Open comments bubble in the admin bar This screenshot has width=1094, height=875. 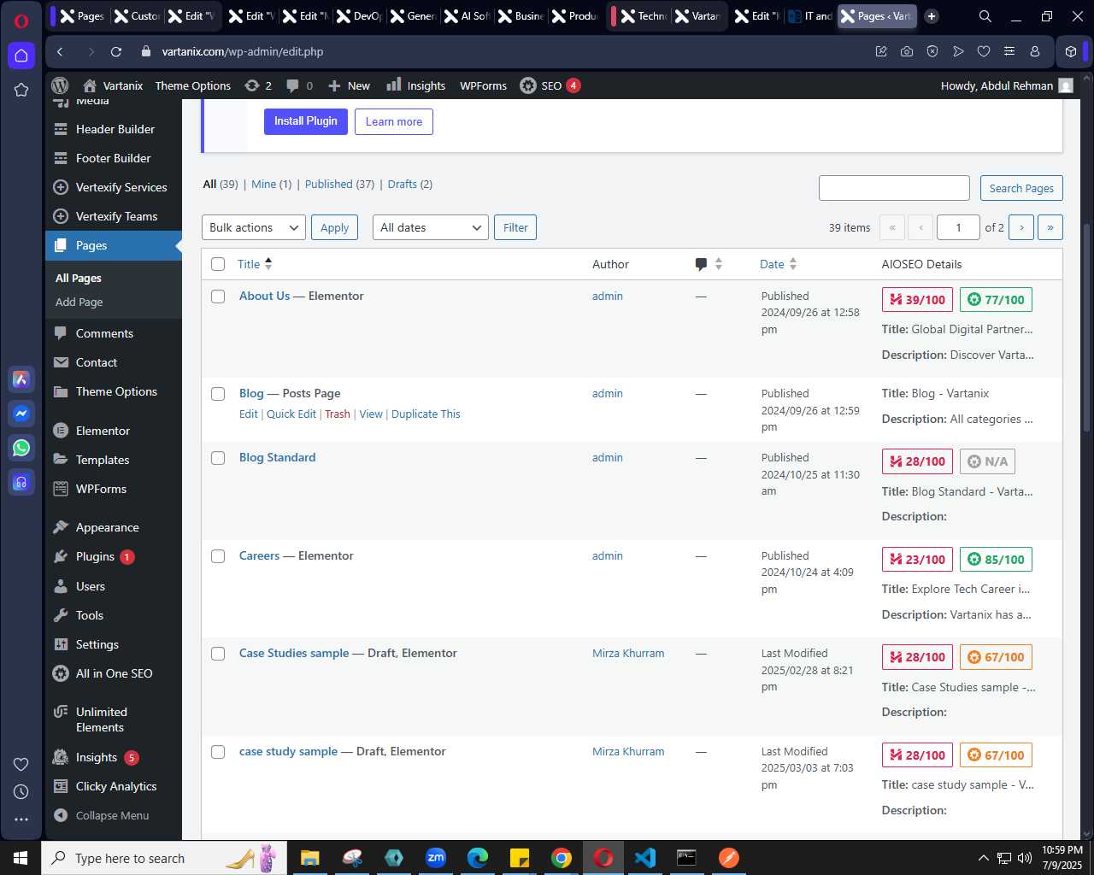(299, 85)
